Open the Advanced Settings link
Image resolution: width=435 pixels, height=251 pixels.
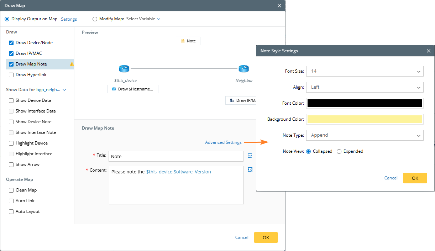(223, 142)
